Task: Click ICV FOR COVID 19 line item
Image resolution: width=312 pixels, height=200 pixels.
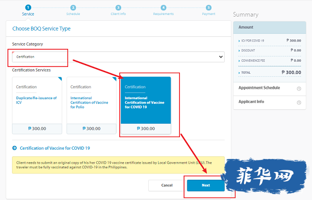Action: point(269,41)
